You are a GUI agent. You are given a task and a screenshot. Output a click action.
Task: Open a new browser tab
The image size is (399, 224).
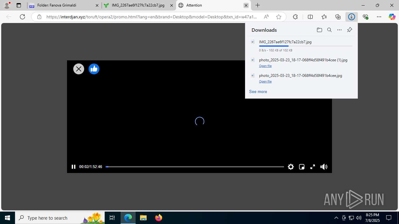(258, 5)
